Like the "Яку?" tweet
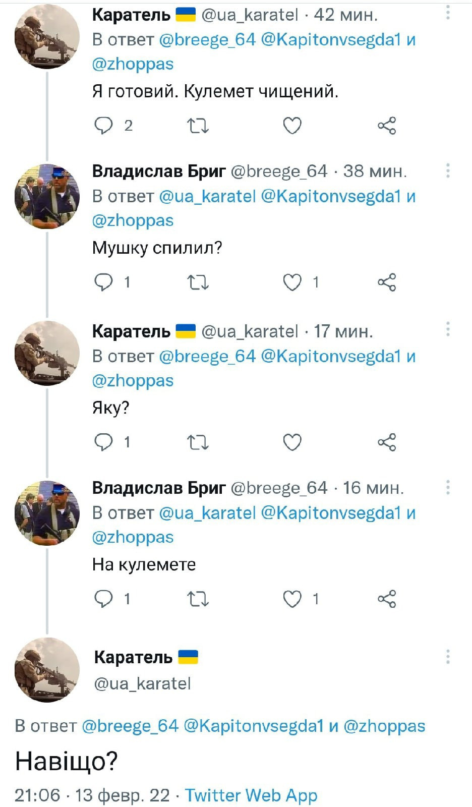 tap(292, 442)
